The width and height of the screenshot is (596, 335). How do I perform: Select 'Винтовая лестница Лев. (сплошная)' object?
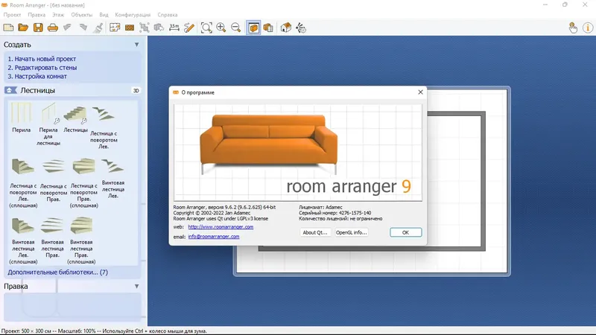click(23, 240)
